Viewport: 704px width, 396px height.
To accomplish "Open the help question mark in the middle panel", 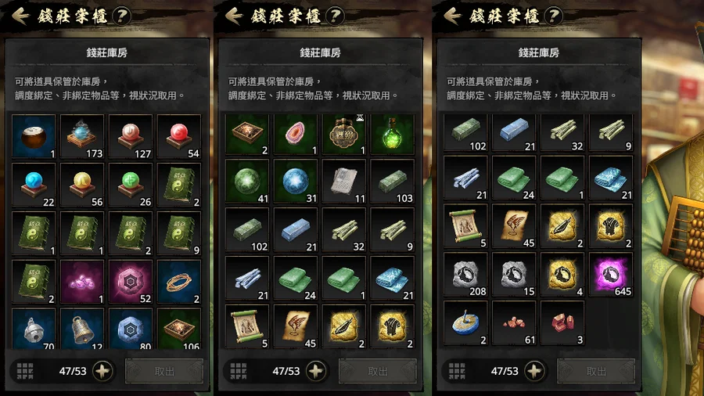I will (x=334, y=16).
